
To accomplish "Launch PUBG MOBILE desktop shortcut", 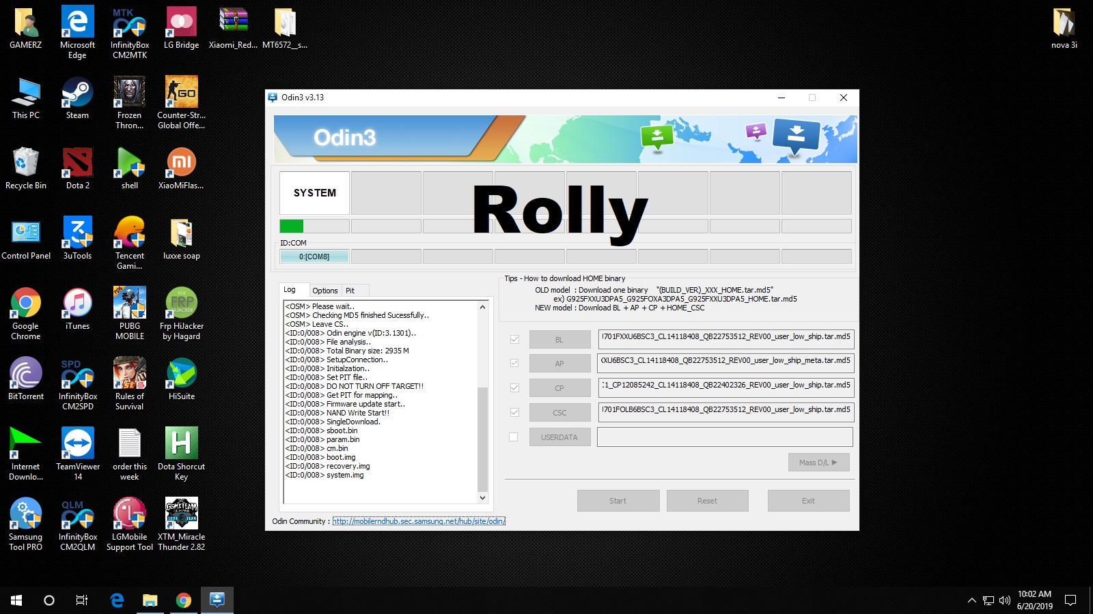I will pyautogui.click(x=130, y=313).
